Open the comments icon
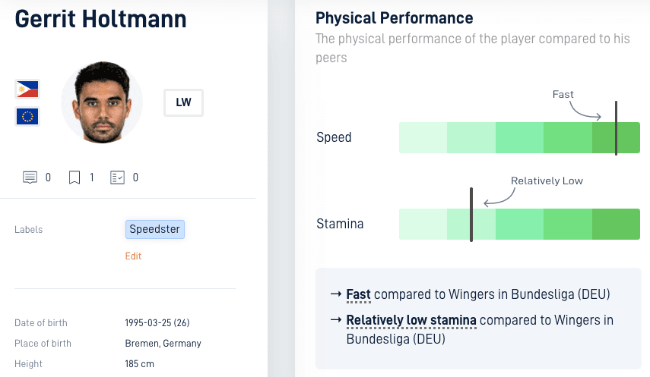 coord(30,178)
